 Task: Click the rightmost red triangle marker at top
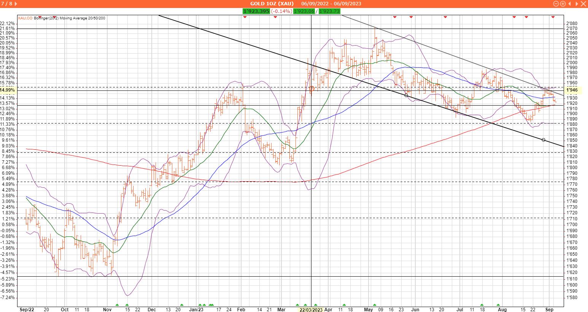(x=553, y=17)
